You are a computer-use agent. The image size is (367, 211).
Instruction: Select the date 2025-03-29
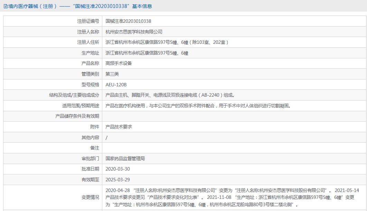[x=118, y=180]
